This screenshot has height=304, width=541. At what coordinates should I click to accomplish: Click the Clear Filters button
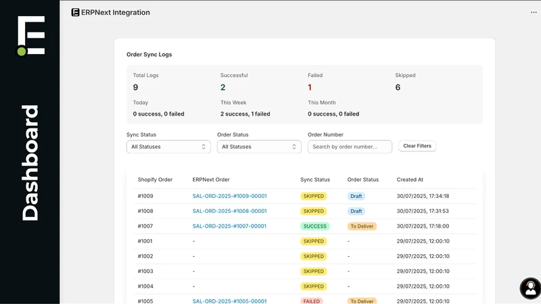(417, 146)
